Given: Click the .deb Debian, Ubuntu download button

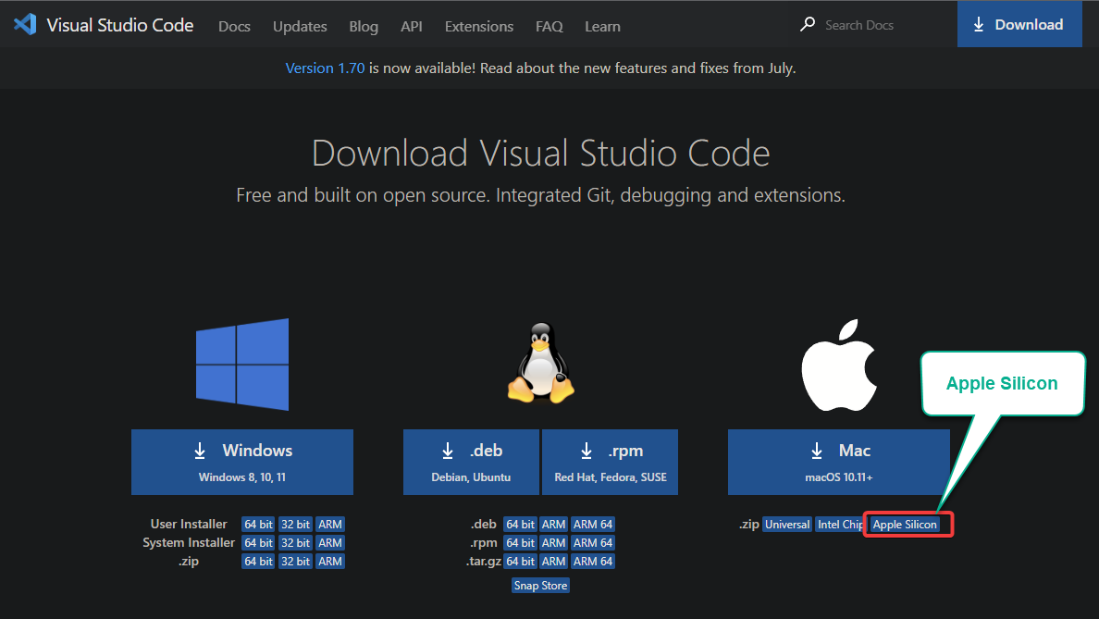Looking at the screenshot, I should click(x=471, y=462).
